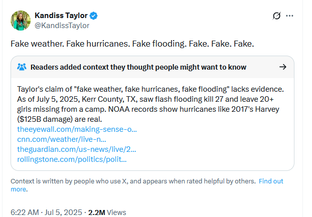Visit the theguardian.com us-news link
This screenshot has height=217, width=312.
76,149
